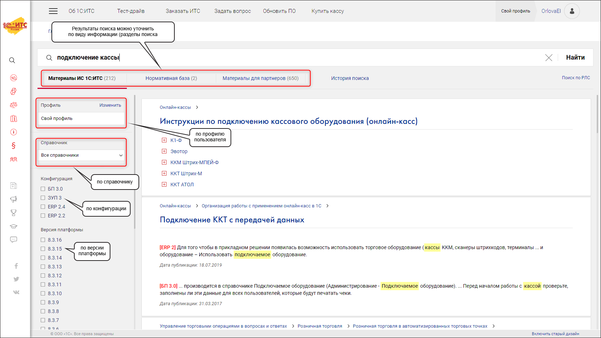This screenshot has width=601, height=338.
Task: Click the 1C:ИТС logo
Action: click(x=15, y=26)
